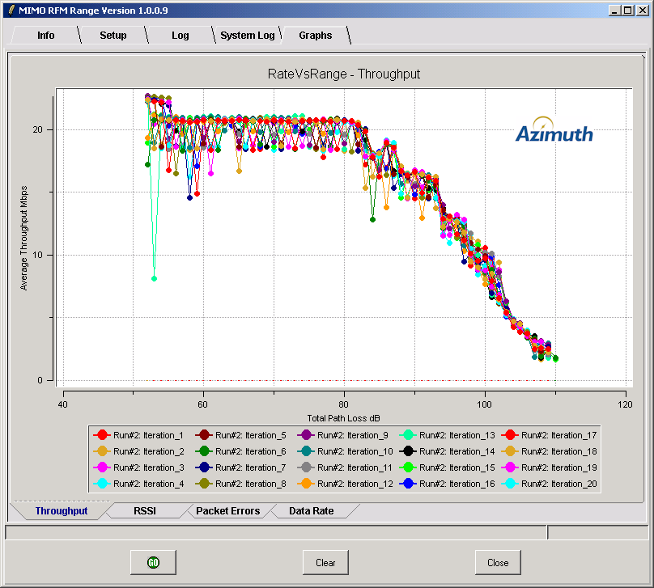Open the Data Rate graph tab

311,511
